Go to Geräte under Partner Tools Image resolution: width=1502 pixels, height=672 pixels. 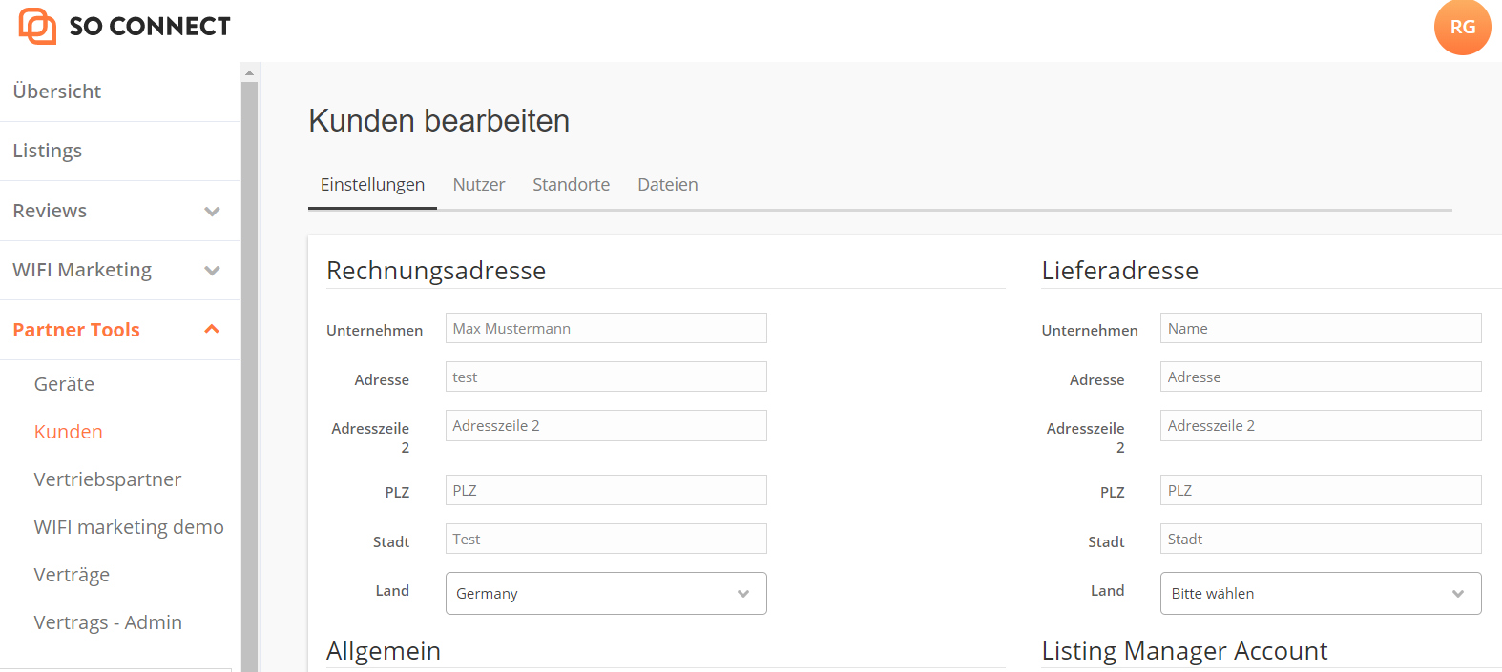(63, 384)
